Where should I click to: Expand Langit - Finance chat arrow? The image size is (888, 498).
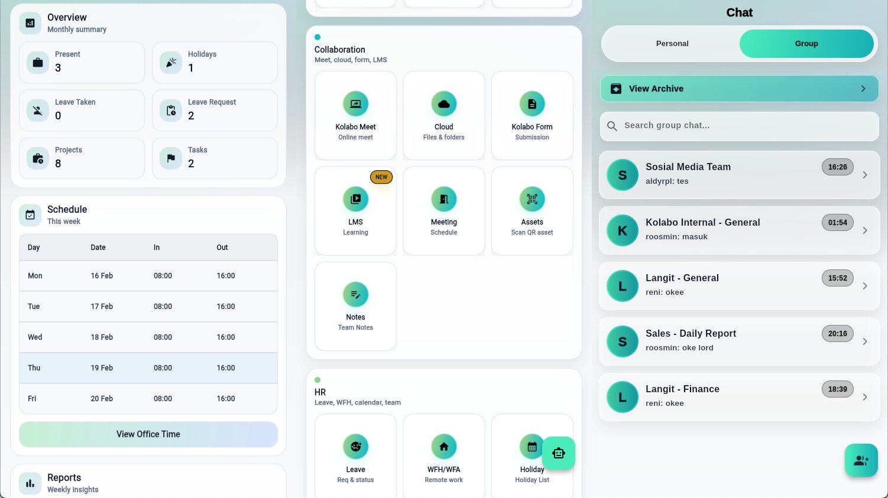coord(865,397)
